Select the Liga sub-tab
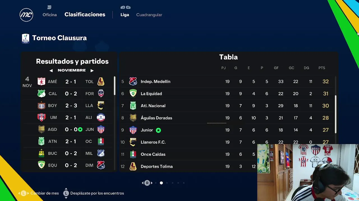This screenshot has width=359, height=201. (x=125, y=15)
